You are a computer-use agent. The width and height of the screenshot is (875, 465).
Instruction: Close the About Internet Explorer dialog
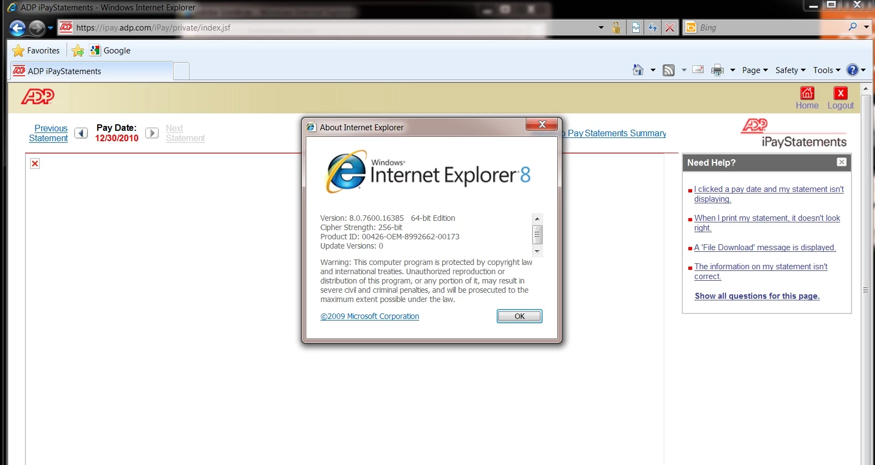click(542, 125)
